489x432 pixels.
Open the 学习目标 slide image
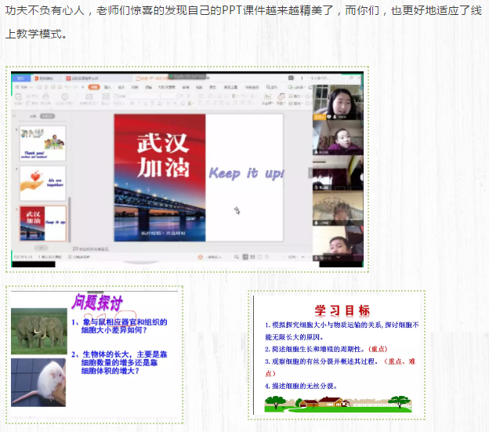pos(337,354)
